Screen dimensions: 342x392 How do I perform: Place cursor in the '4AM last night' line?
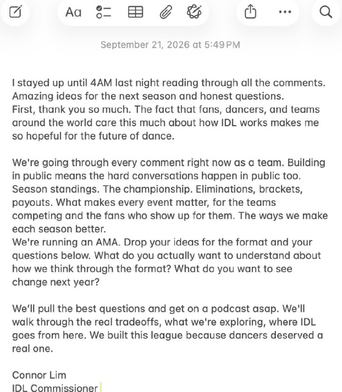[169, 83]
